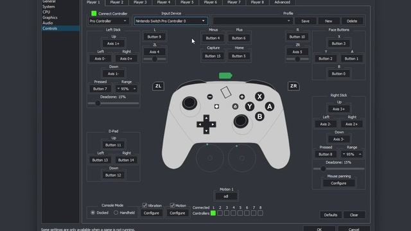The height and width of the screenshot is (231, 411).
Task: Click the D-Pad Up mapping Button 11
Action: [x=113, y=145]
